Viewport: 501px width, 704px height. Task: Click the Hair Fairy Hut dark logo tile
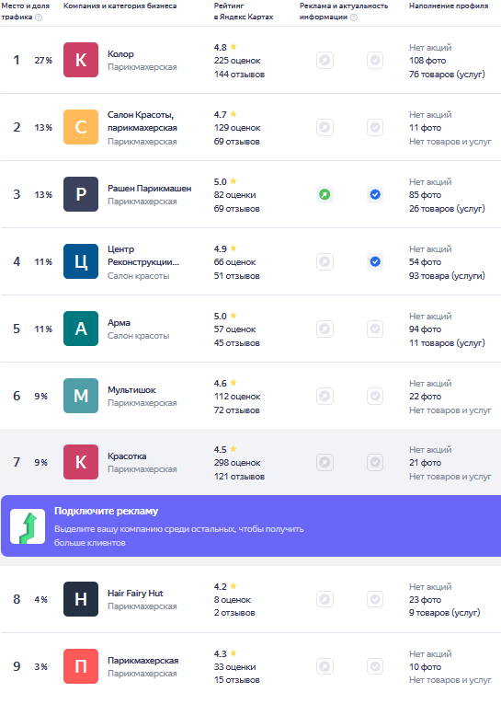coord(81,599)
